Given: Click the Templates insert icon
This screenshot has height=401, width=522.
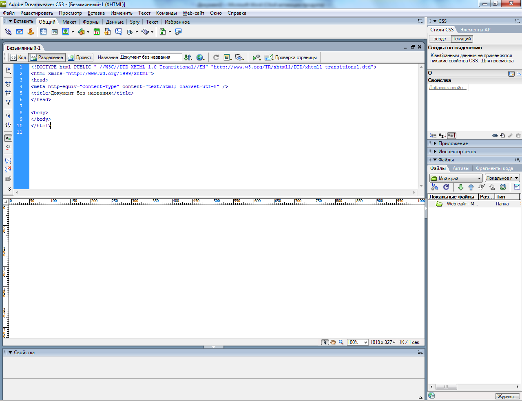Looking at the screenshot, I should 163,32.
